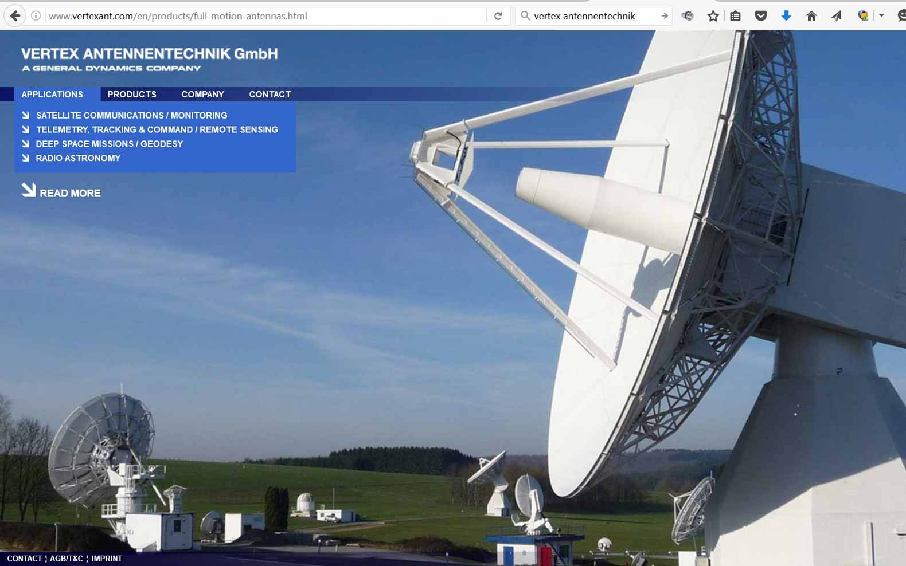This screenshot has height=566, width=906.
Task: Bookmark this page with the star icon
Action: coord(713,16)
